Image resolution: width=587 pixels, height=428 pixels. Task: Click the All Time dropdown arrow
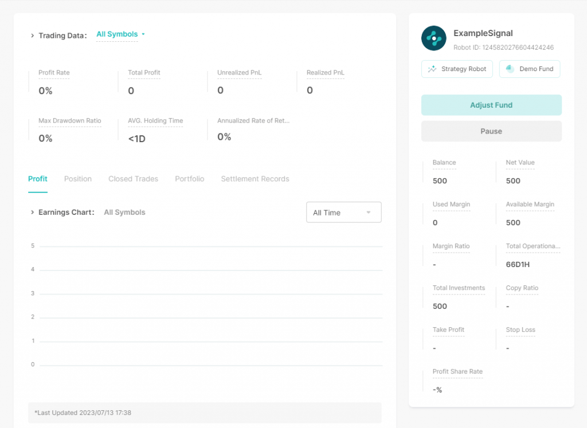tap(369, 213)
